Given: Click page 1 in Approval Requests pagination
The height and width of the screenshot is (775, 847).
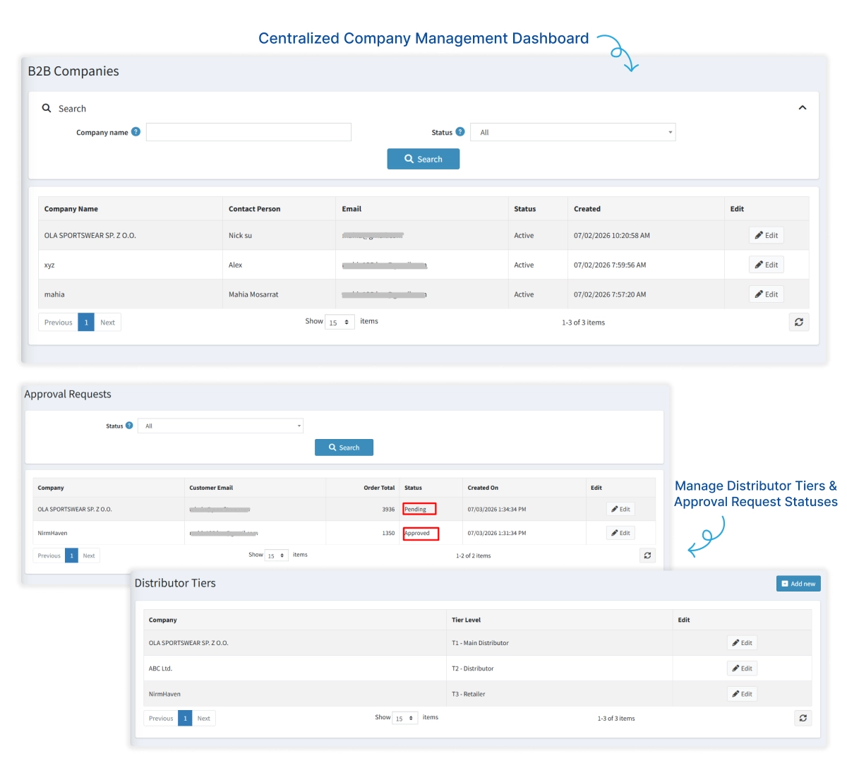Looking at the screenshot, I should click(71, 555).
